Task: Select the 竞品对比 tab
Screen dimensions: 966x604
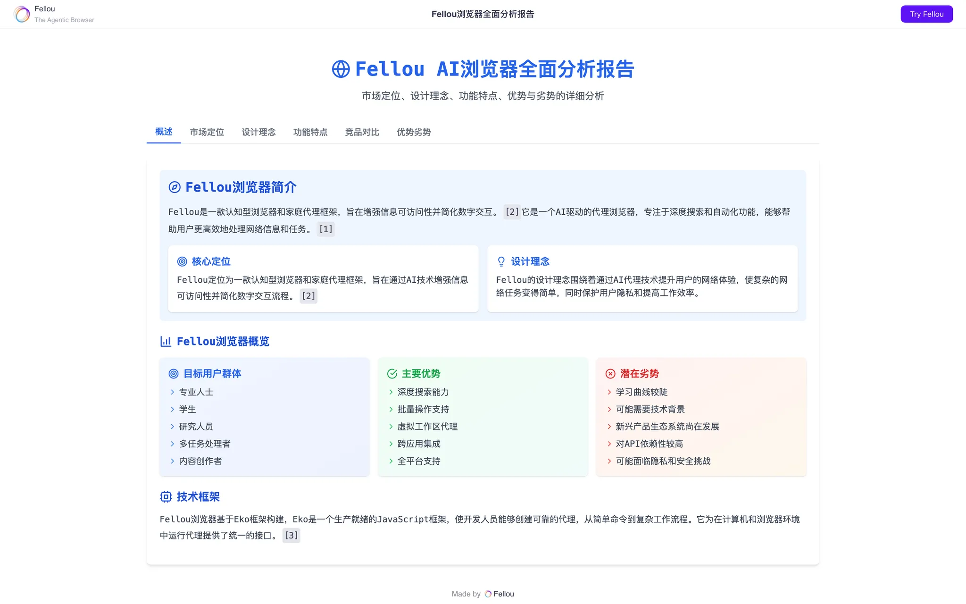Action: (362, 132)
